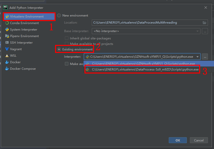Switch to WSL configuration
Viewport: 214px width, 149px height.
point(7,55)
